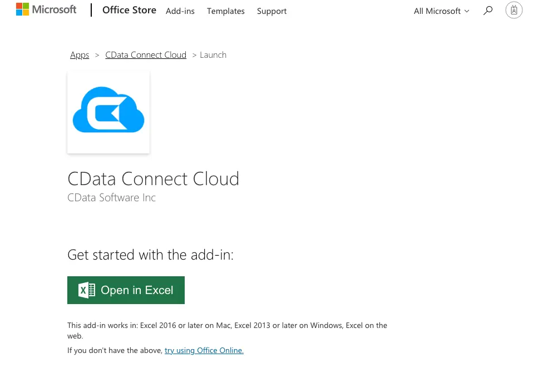Open the Add-ins menu item

click(180, 11)
